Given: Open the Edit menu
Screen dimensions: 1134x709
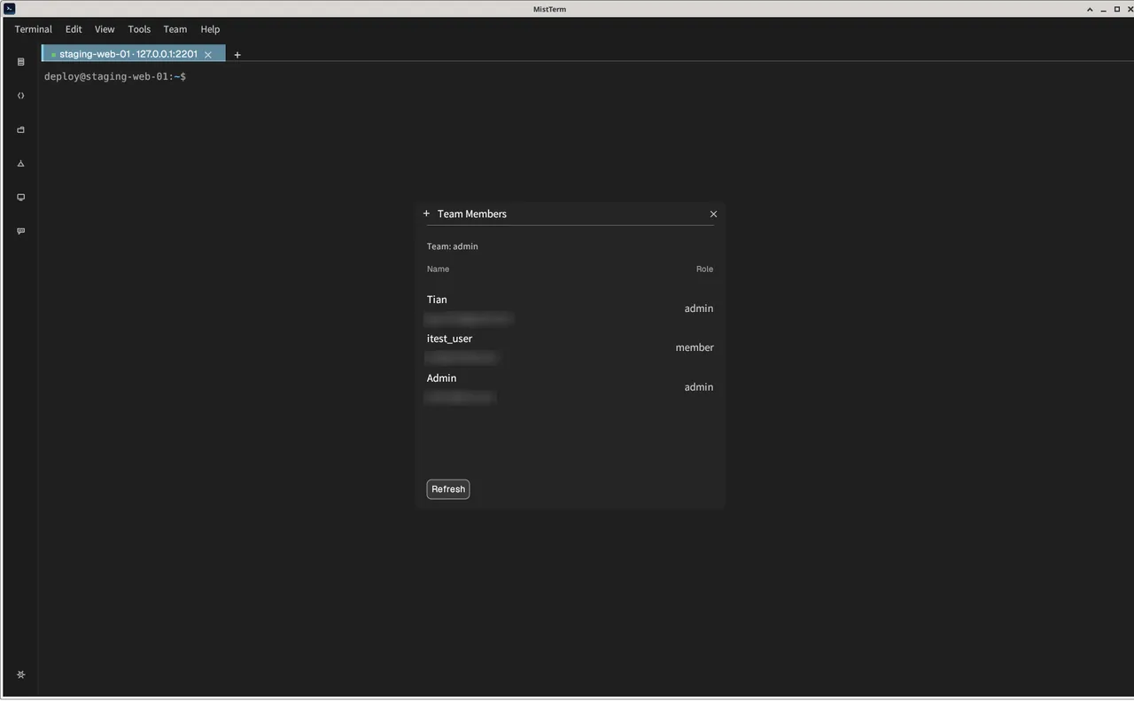Looking at the screenshot, I should click(x=74, y=29).
